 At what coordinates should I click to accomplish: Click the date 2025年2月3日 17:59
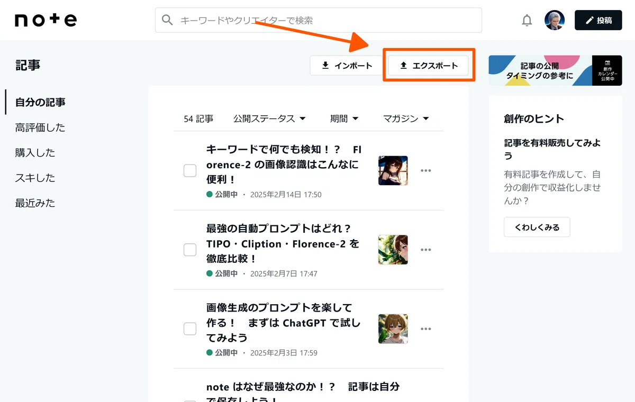(284, 353)
